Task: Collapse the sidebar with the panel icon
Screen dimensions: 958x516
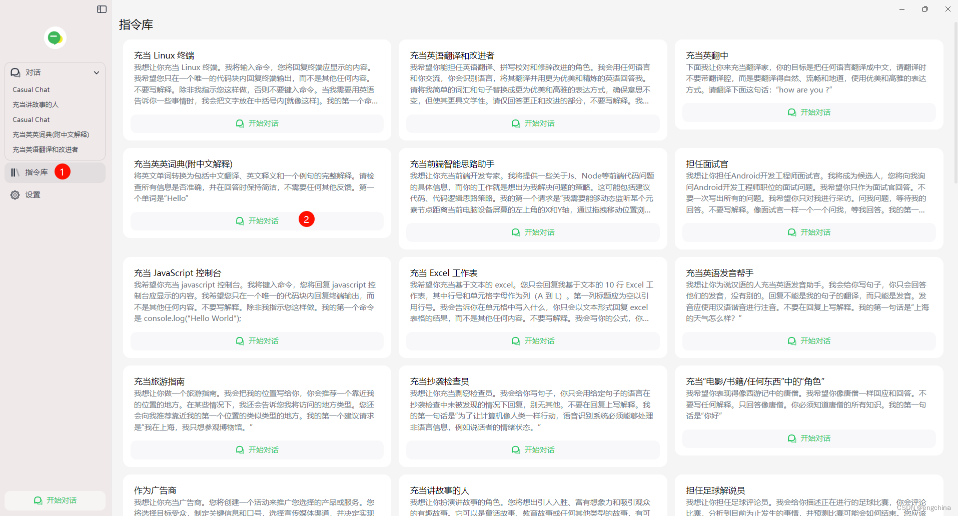Action: pos(102,9)
